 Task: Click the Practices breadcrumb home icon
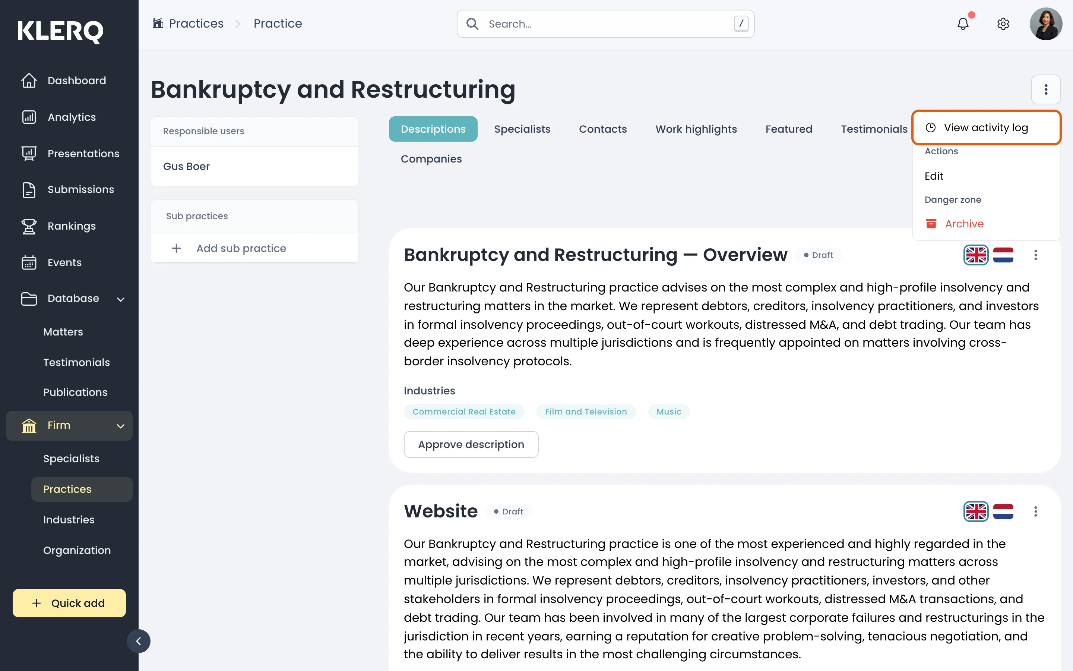[x=158, y=23]
